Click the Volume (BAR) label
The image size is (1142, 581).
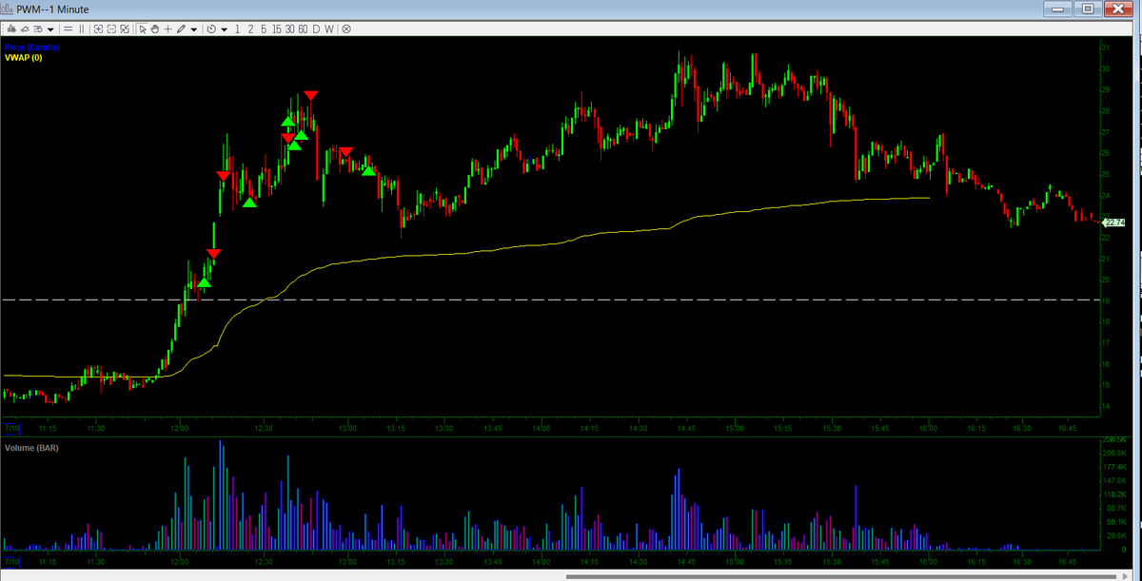tap(31, 447)
